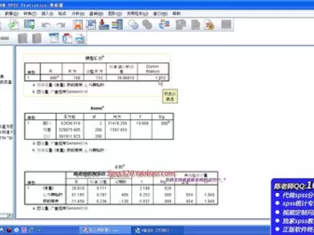Image resolution: width=314 pixels, height=235 pixels.
Task: Click the Redo arrow in the toolbar
Action: point(61,25)
